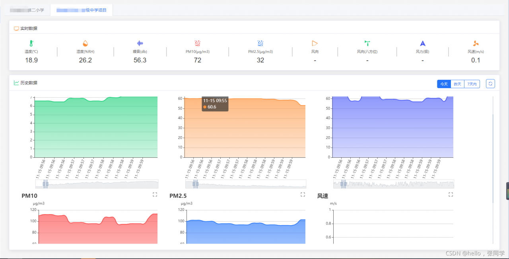
Task: Click the noise sound-wave icon
Action: coord(140,43)
